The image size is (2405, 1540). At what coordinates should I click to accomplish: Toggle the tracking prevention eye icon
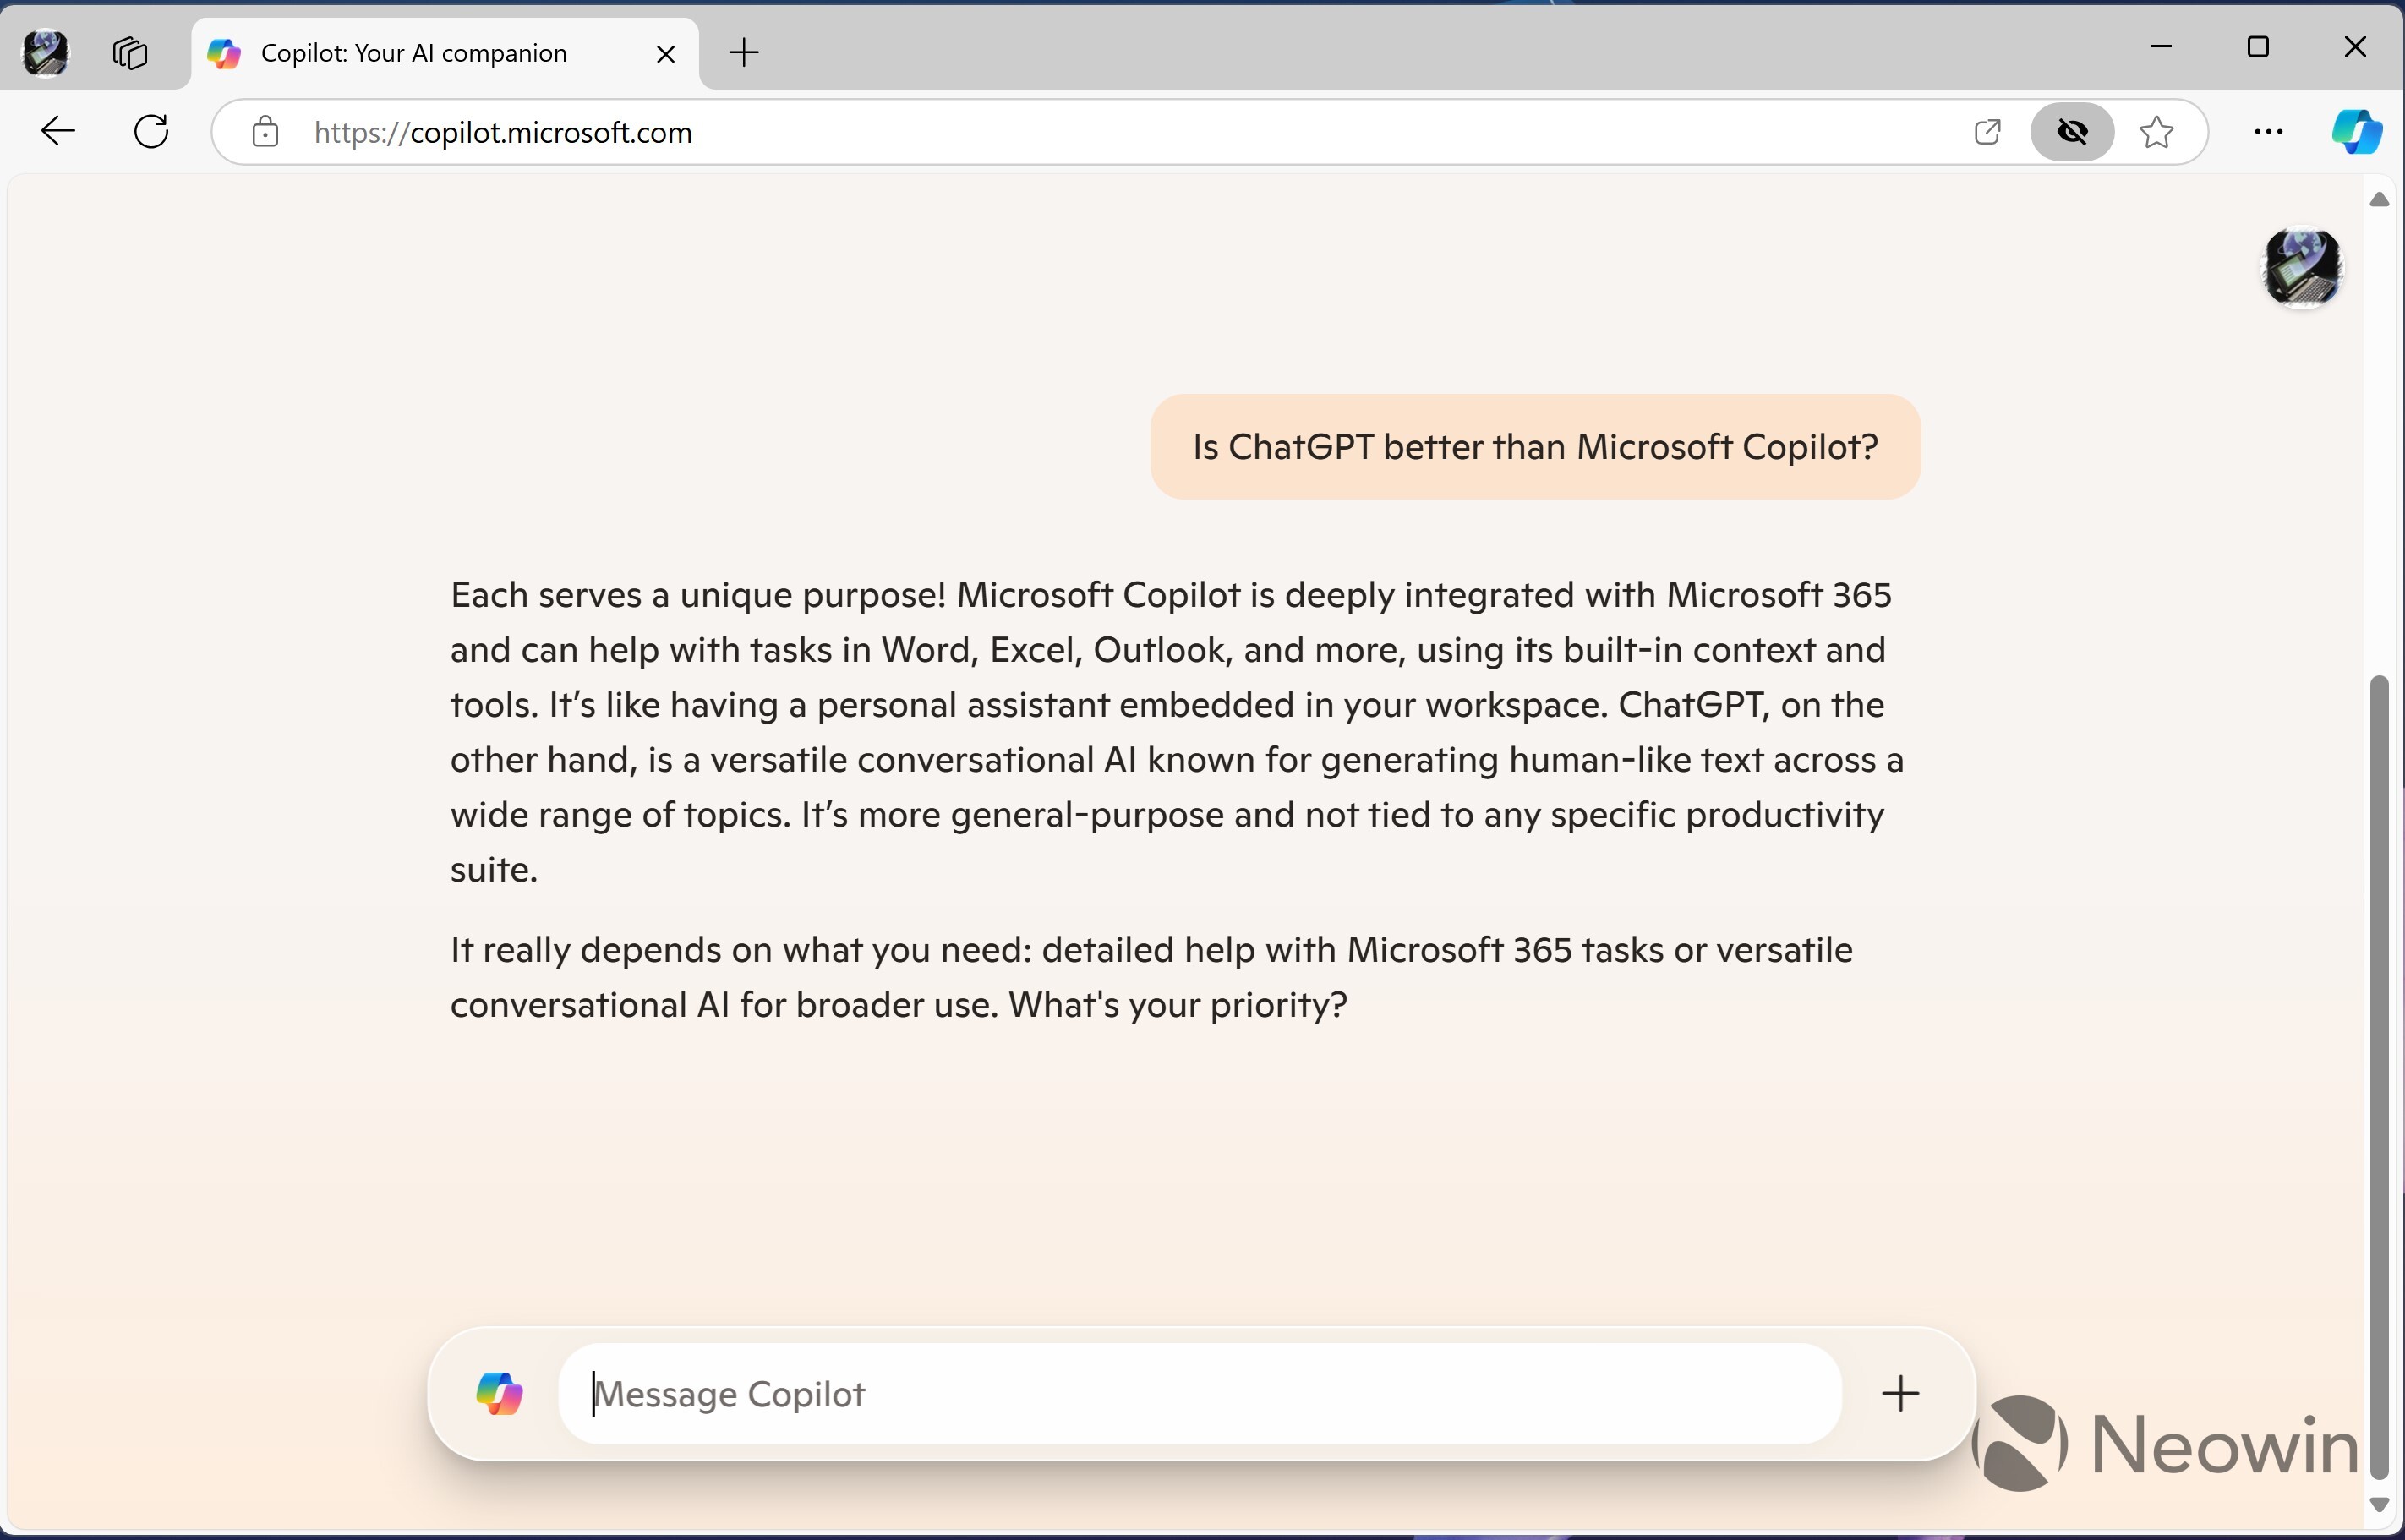tap(2072, 131)
